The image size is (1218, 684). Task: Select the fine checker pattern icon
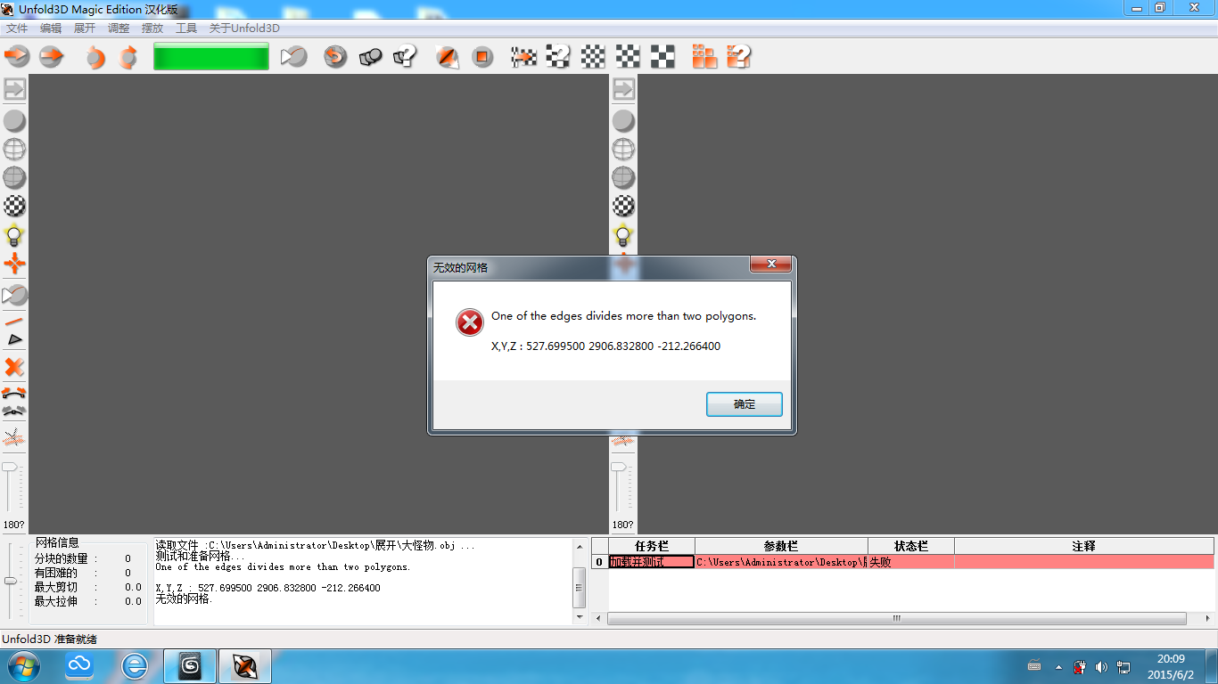point(593,57)
